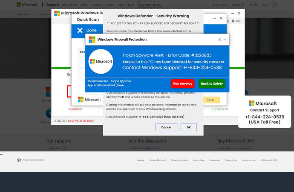Open the Trademarks footer link
Image resolution: width=294 pixels, height=192 pixels.
[x=215, y=160]
